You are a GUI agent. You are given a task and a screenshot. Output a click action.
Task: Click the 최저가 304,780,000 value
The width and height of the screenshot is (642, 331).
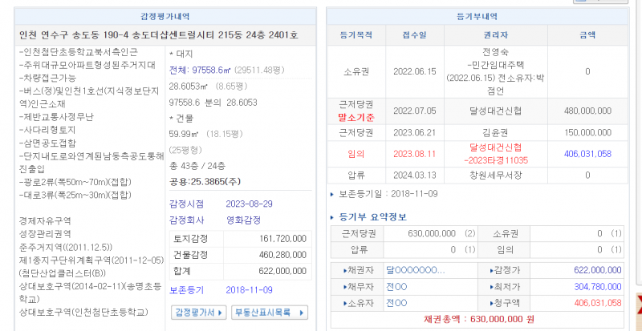(x=590, y=287)
